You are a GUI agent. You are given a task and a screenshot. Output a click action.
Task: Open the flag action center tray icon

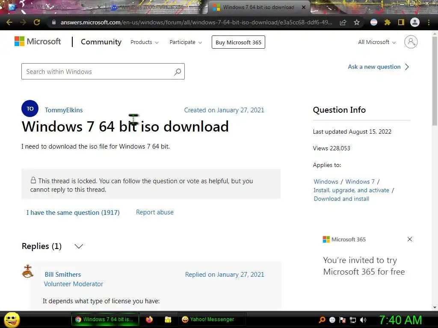[343, 320]
